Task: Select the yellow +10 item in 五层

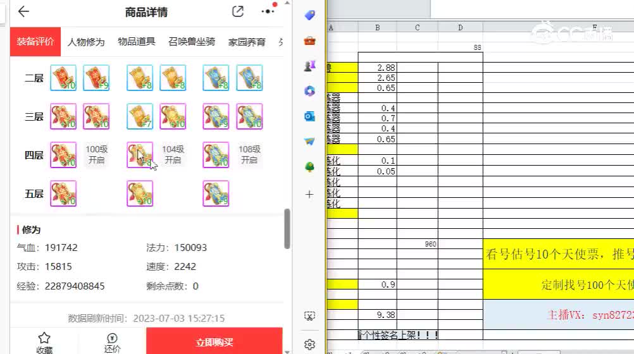Action: pyautogui.click(x=140, y=193)
